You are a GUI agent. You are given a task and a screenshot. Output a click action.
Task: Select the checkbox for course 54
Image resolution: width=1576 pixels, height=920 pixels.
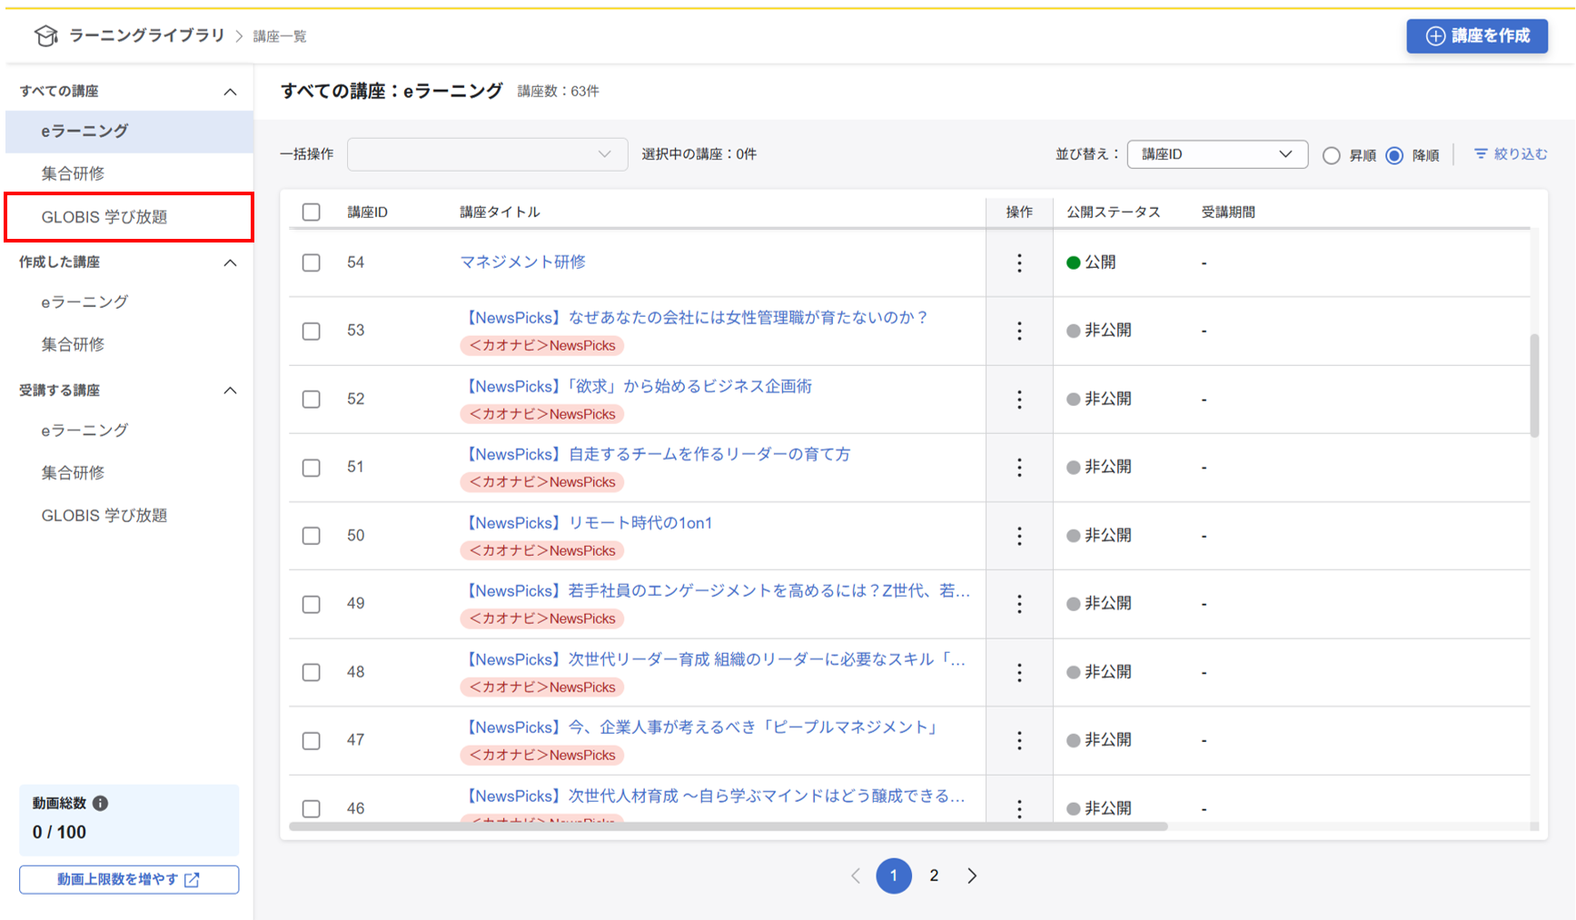(x=311, y=262)
